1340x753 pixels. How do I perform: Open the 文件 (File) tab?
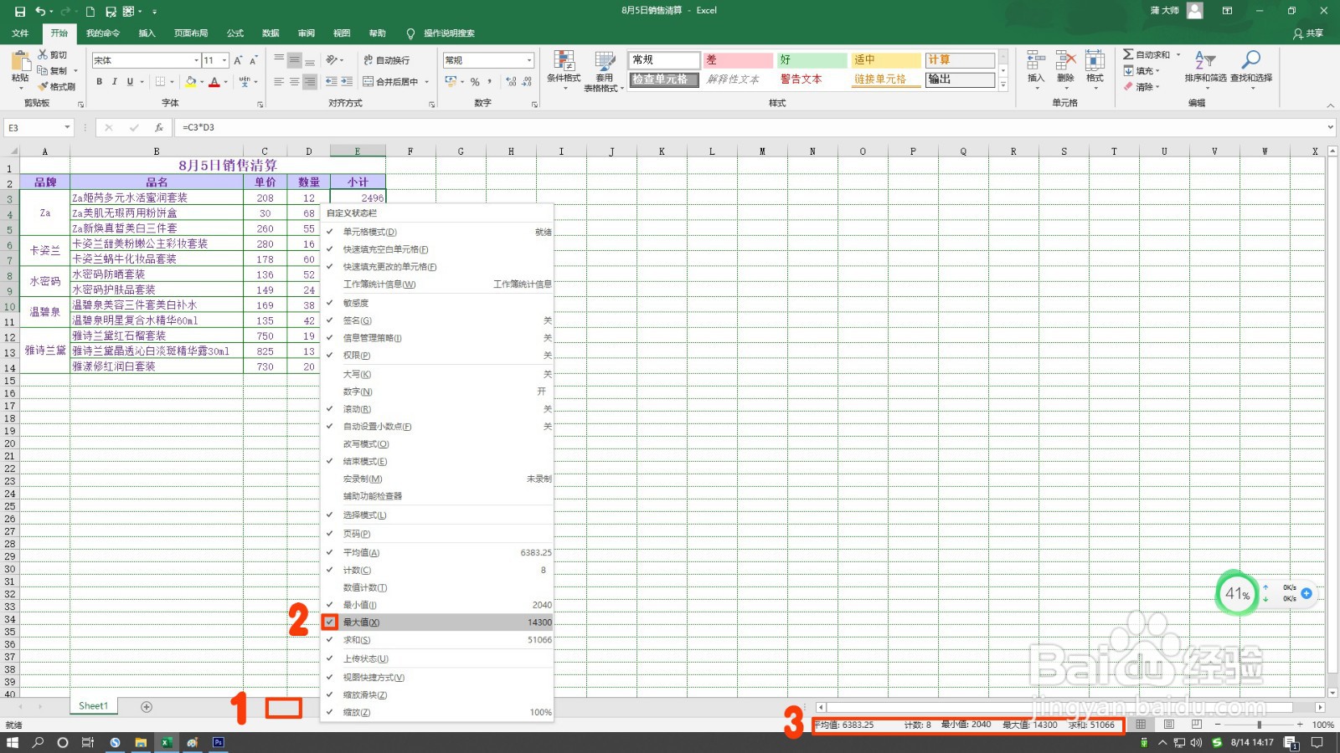(20, 33)
